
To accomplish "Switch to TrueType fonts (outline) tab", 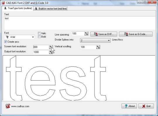I will point(18,8).
